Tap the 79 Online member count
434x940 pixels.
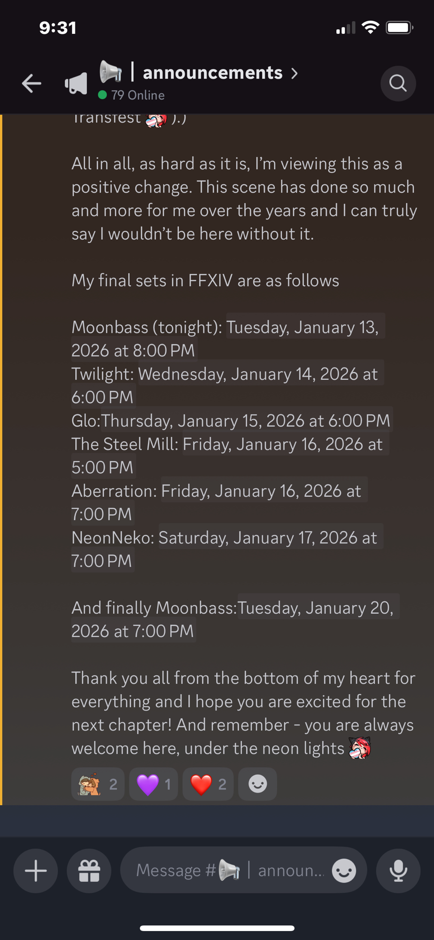coord(138,95)
